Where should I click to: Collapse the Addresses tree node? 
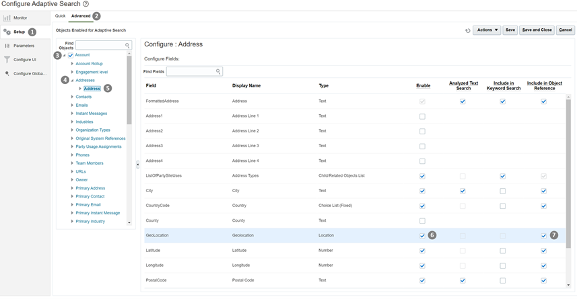(x=72, y=81)
